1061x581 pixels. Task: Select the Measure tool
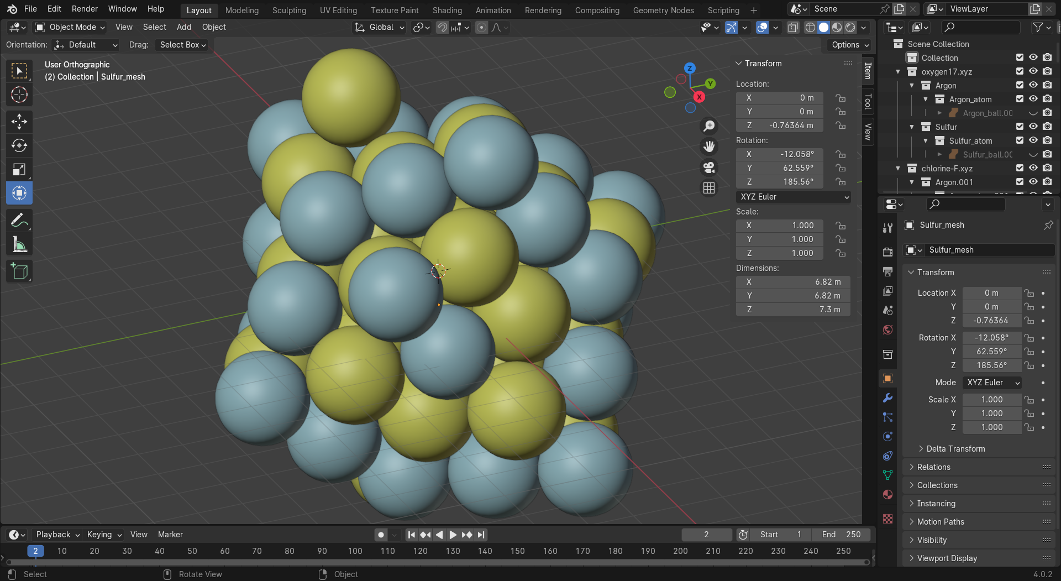pos(19,244)
